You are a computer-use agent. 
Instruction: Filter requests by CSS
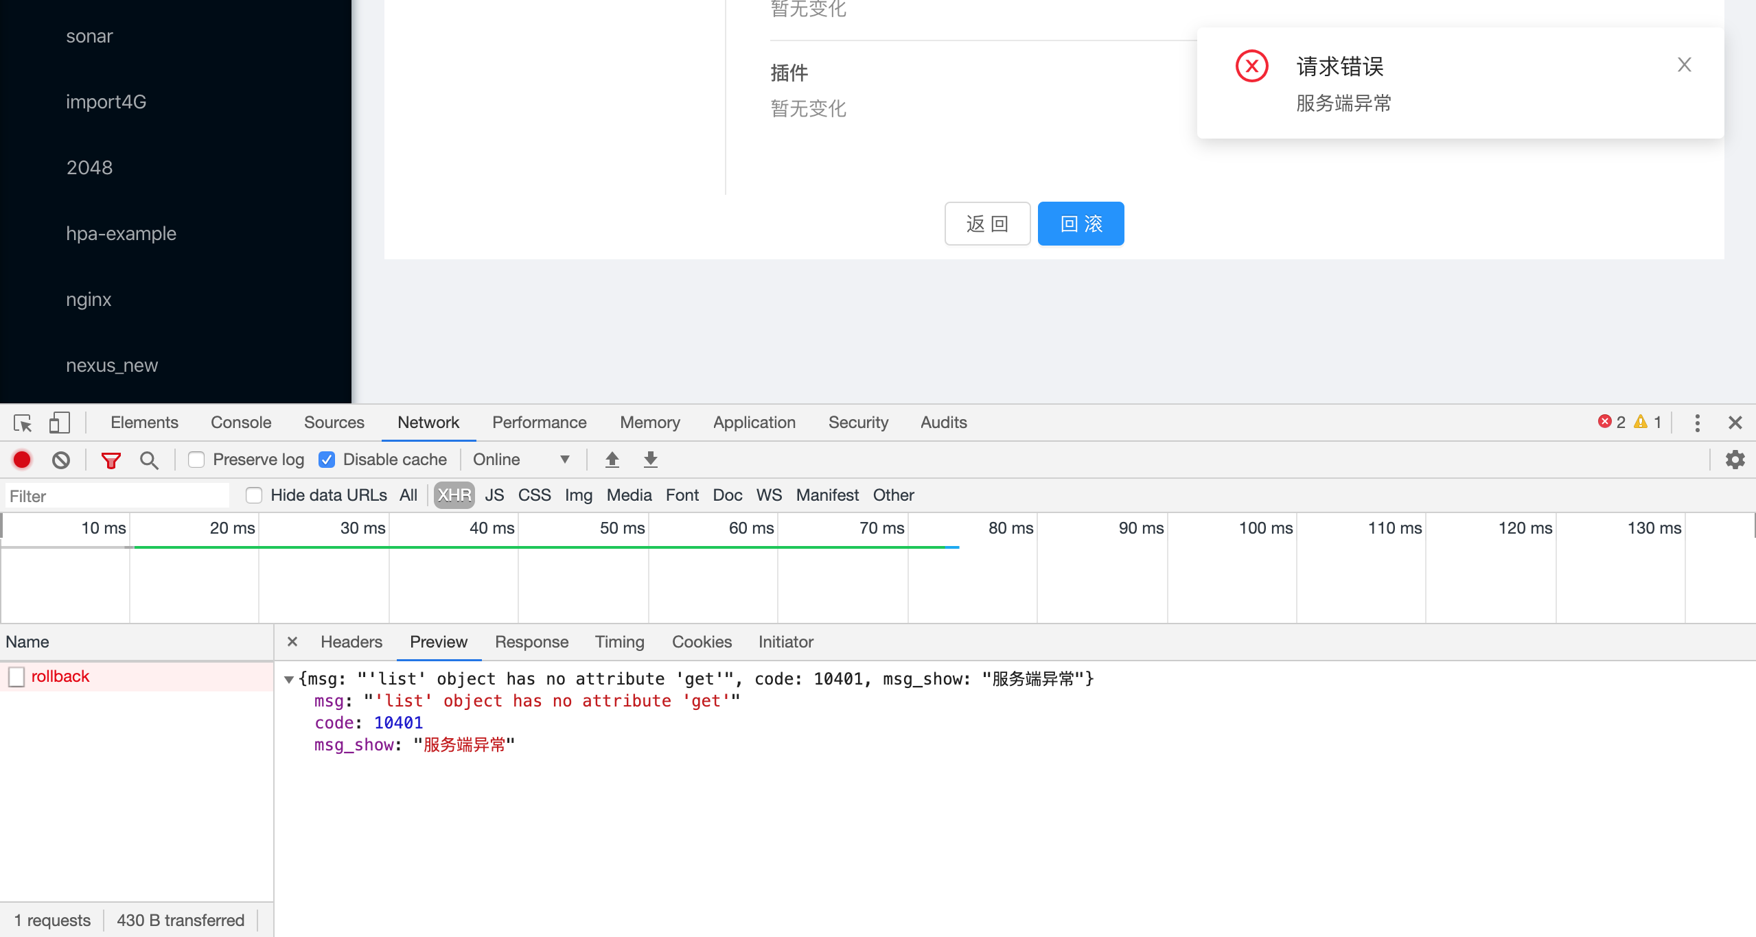(535, 495)
